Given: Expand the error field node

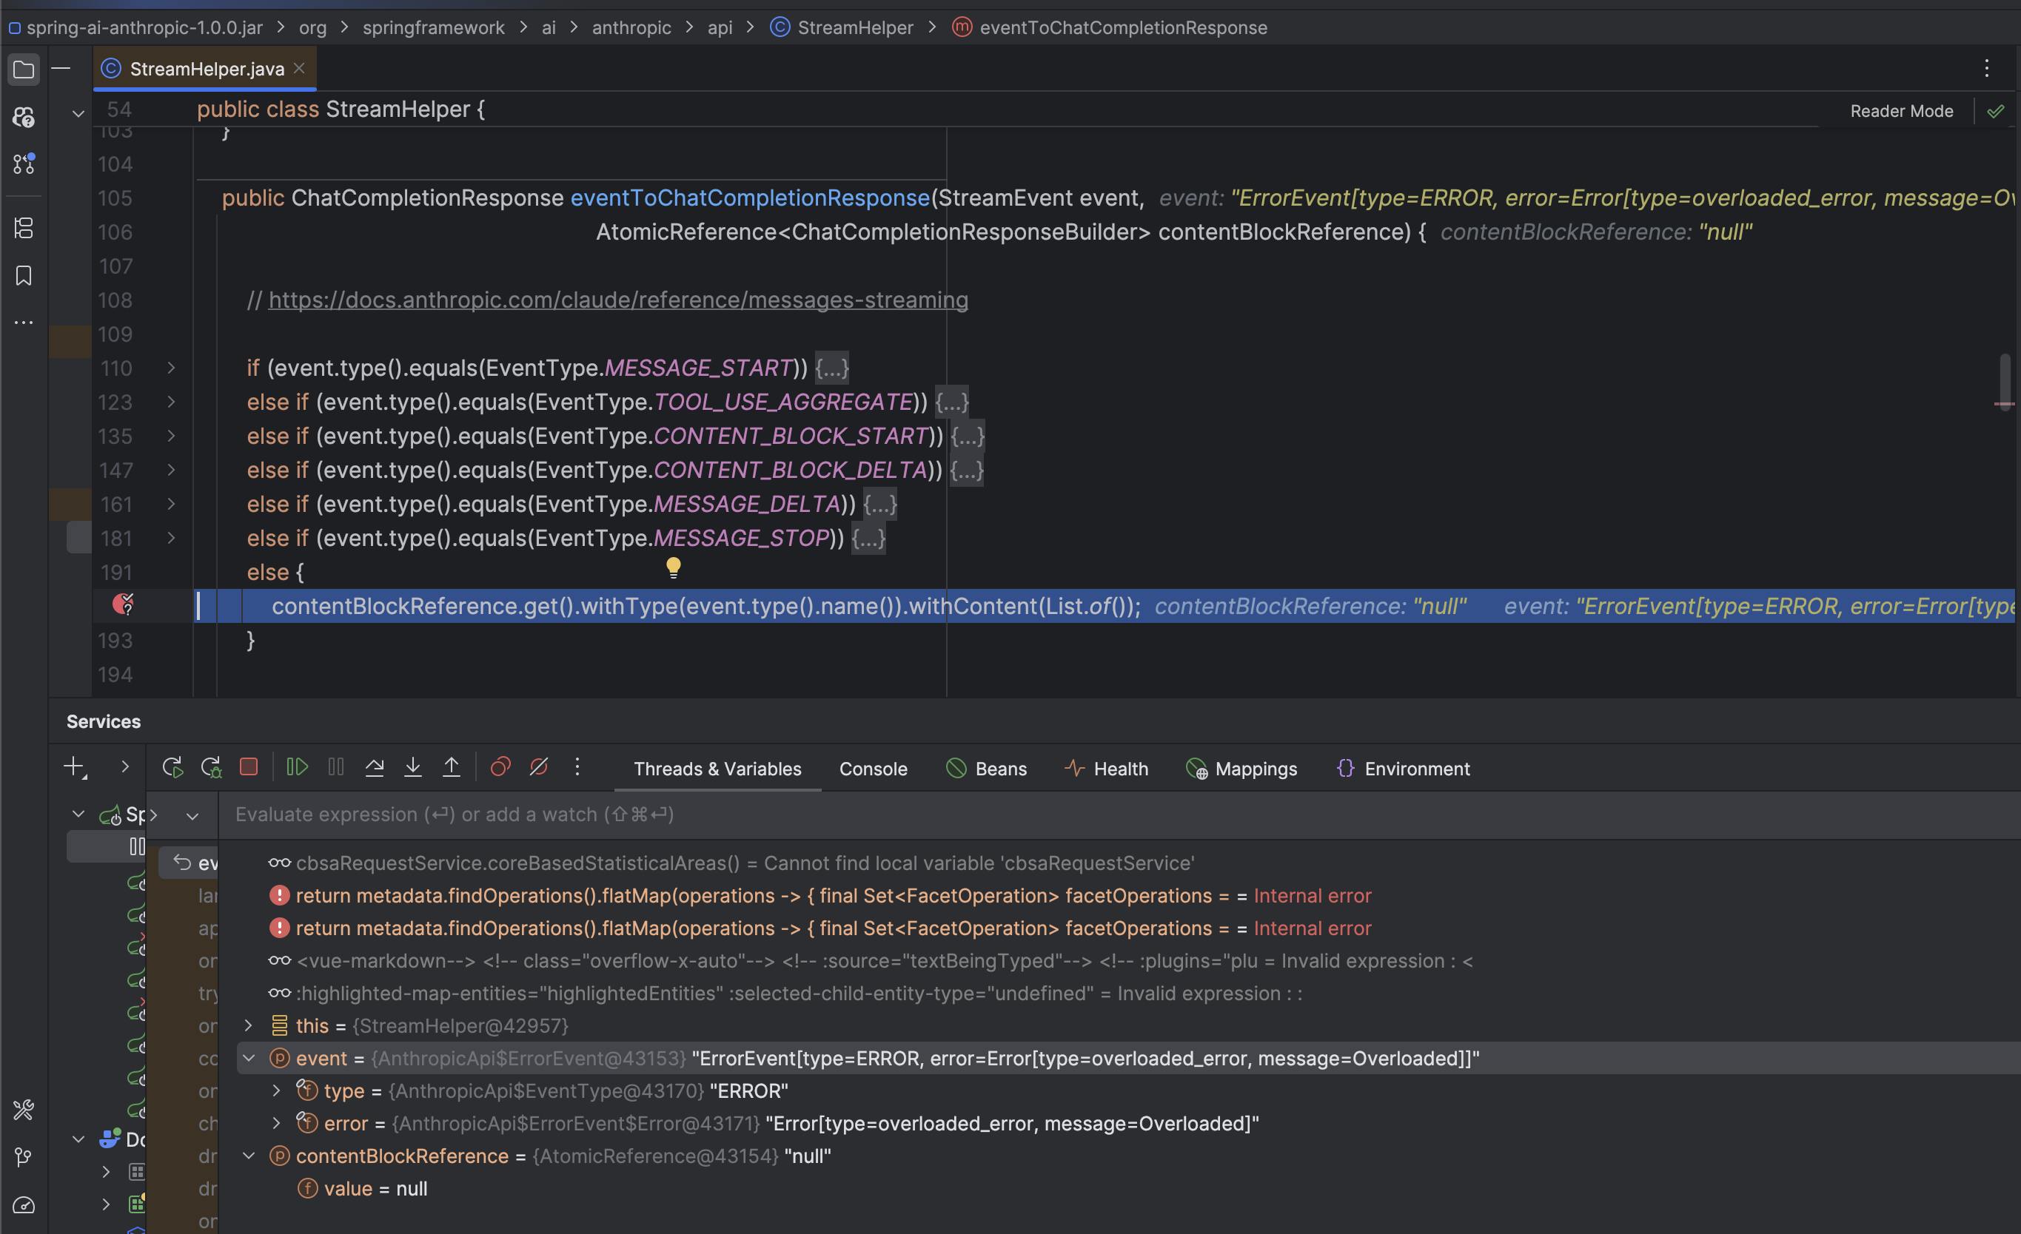Looking at the screenshot, I should point(276,1123).
